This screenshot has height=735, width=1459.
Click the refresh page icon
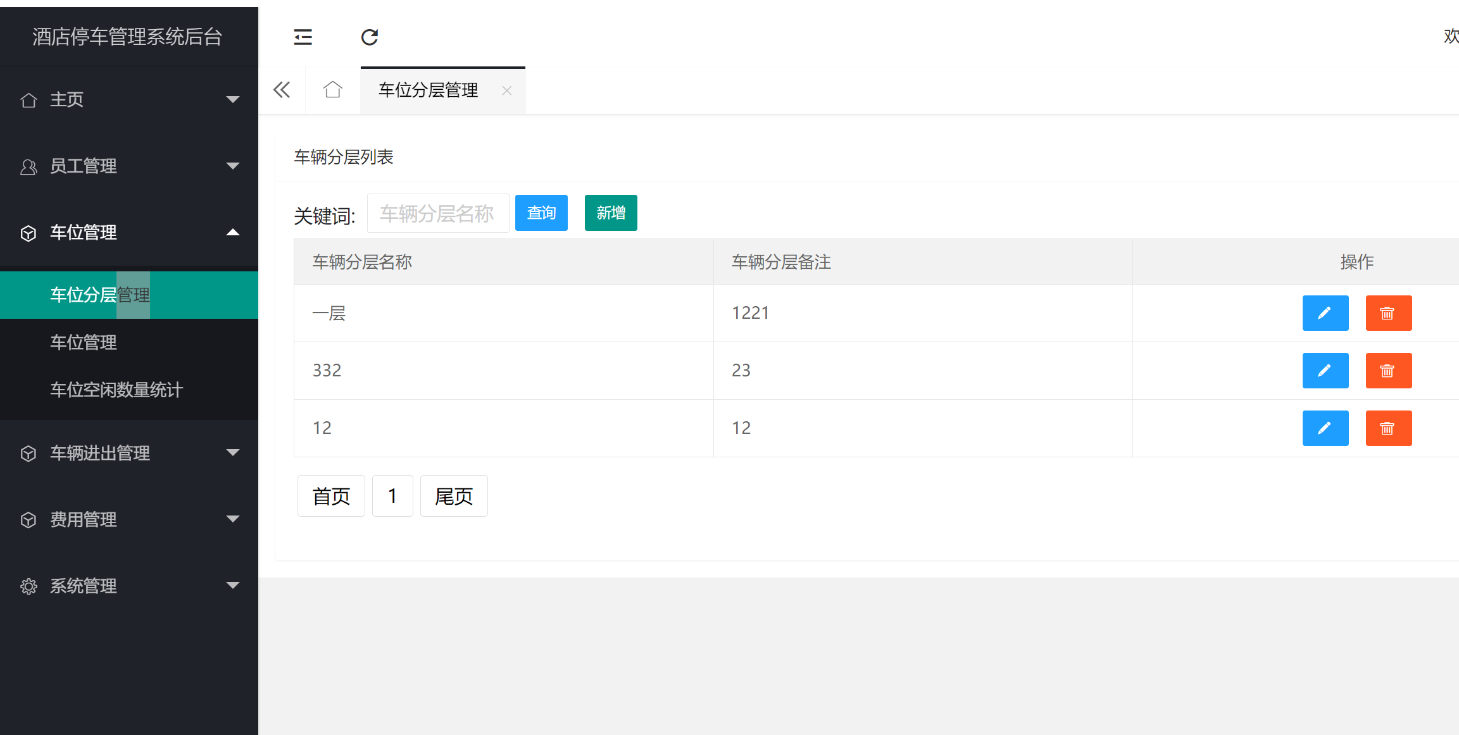coord(370,37)
